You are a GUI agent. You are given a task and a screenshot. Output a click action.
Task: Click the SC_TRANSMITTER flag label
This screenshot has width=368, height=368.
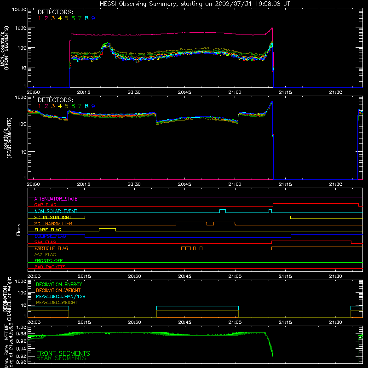pyautogui.click(x=53, y=224)
